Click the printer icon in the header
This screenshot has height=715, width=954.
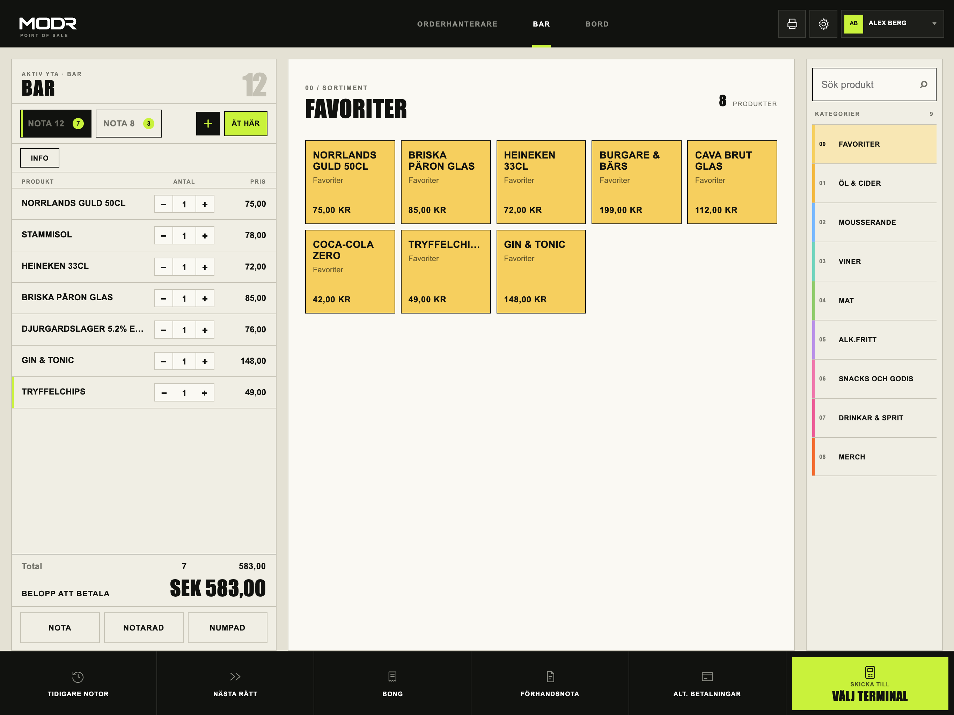(791, 24)
